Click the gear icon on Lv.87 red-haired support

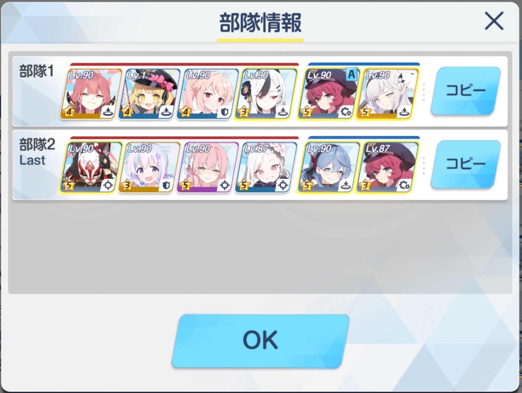tap(404, 185)
